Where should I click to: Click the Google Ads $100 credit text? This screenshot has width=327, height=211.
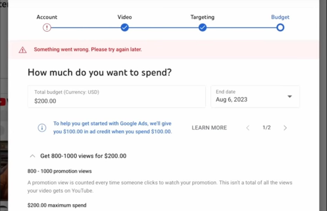click(x=113, y=128)
